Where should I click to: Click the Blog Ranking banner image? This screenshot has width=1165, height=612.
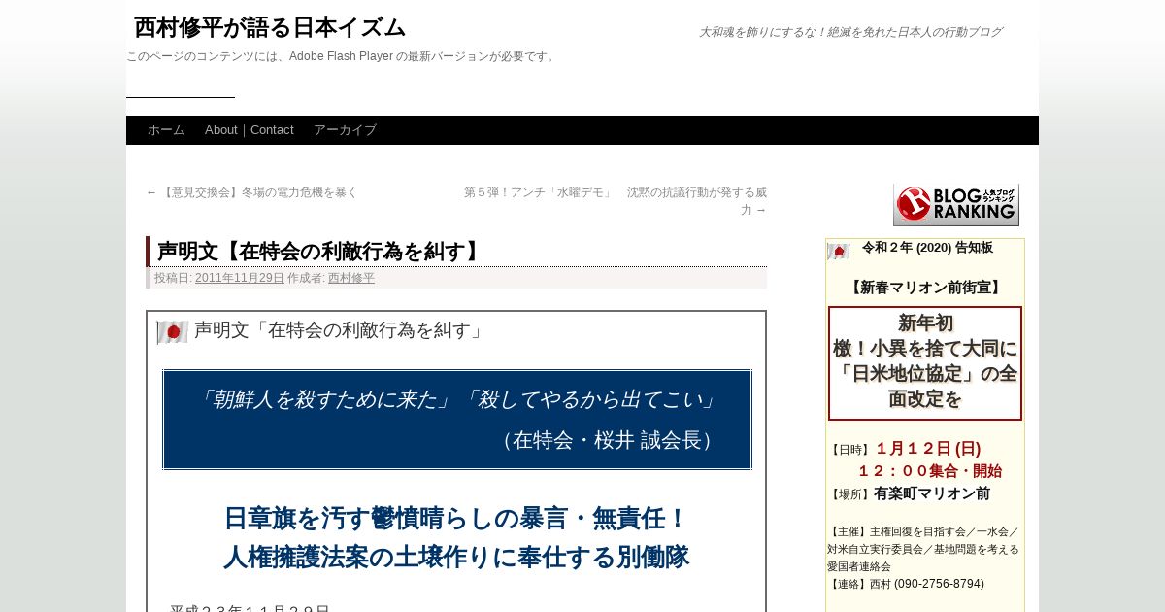click(955, 204)
